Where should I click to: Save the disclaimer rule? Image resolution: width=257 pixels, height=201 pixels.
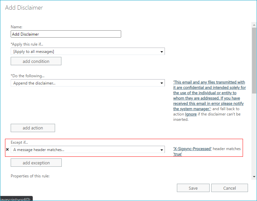193,188
